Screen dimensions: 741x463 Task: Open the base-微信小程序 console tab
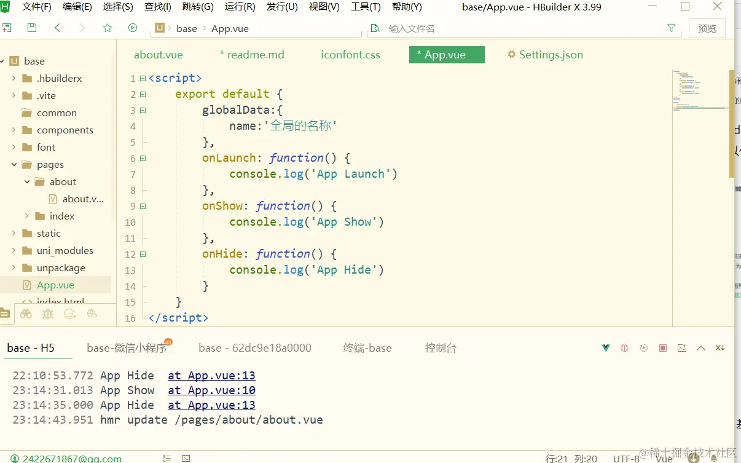tap(127, 348)
